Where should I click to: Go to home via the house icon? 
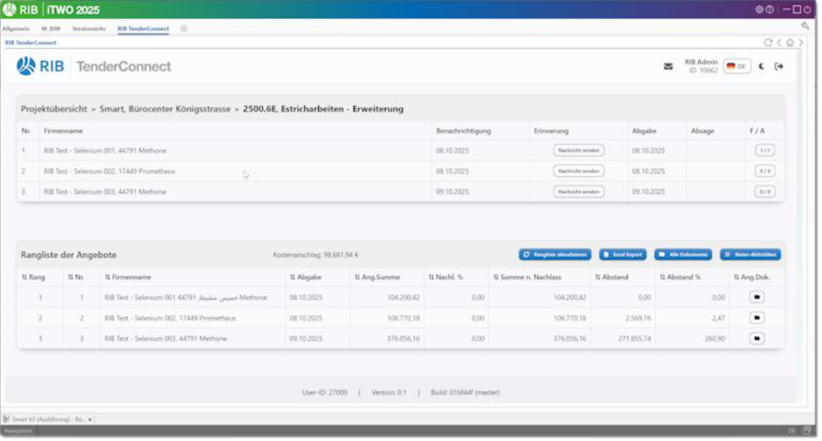[x=790, y=42]
